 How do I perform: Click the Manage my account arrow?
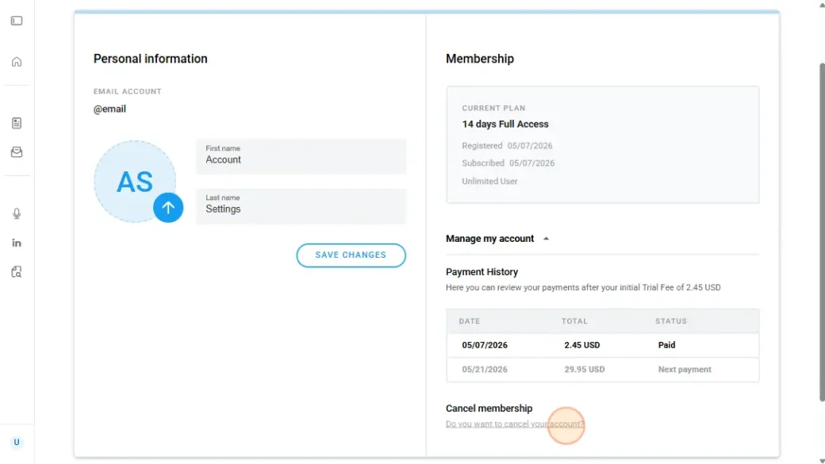click(546, 239)
